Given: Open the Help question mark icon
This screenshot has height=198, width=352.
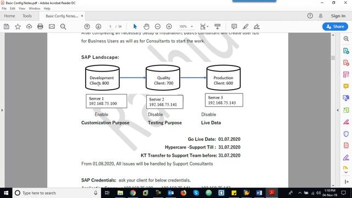Looking at the screenshot, I should (310, 16).
